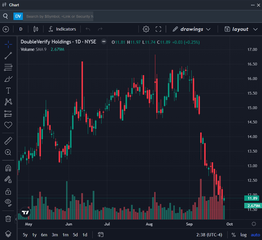Screen dimensions: 262x240
Task: Click the zoom in magnifier tool
Action: (8, 152)
